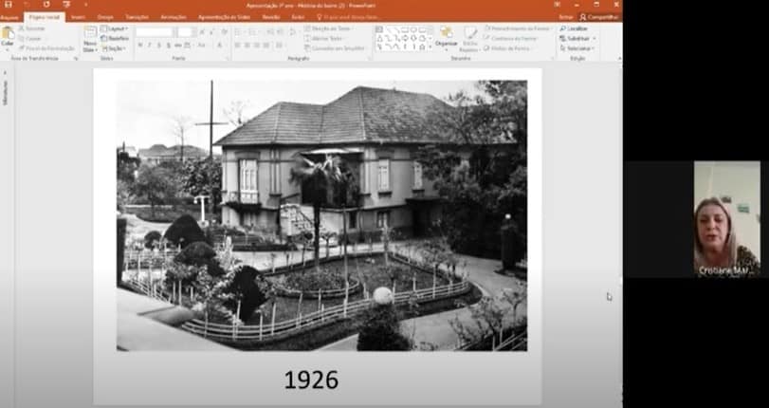
Task: Toggle Underline formatting
Action: point(159,46)
